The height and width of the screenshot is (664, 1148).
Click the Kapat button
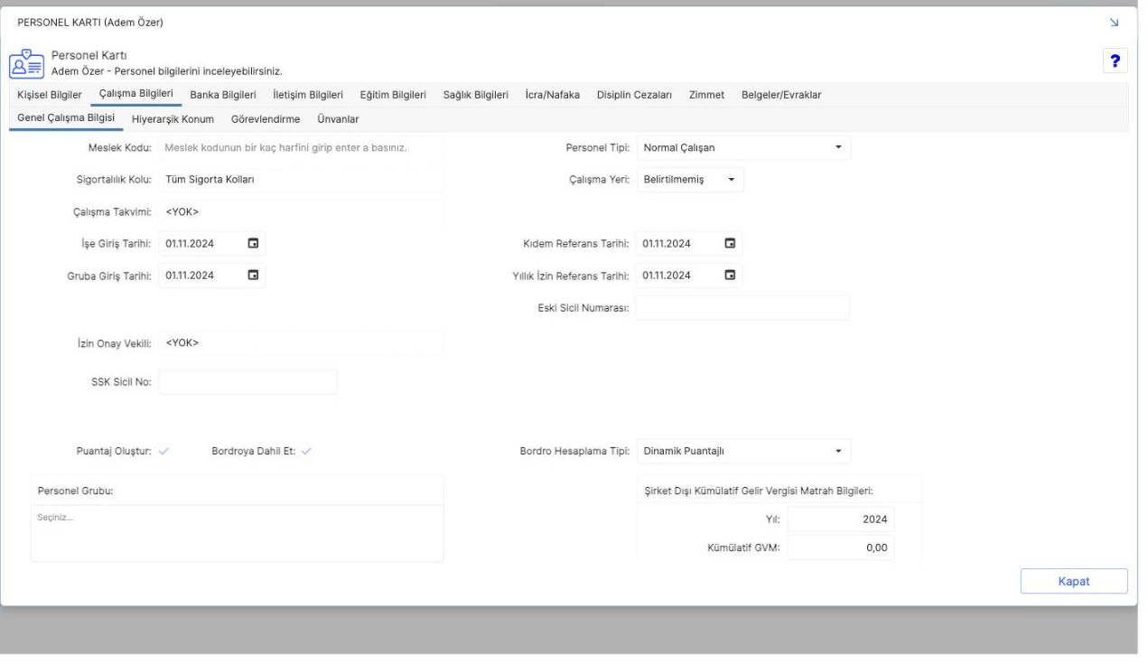pos(1074,581)
